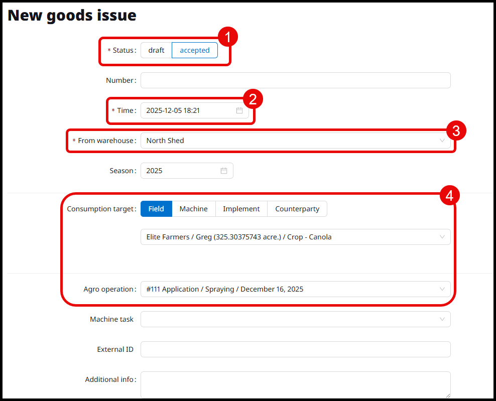Focus the Number input field
Viewport: 496px width, 401px height.
pyautogui.click(x=295, y=80)
